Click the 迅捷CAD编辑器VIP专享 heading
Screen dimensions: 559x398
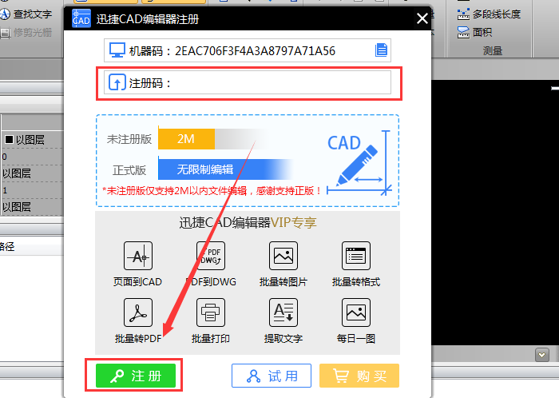pos(248,222)
